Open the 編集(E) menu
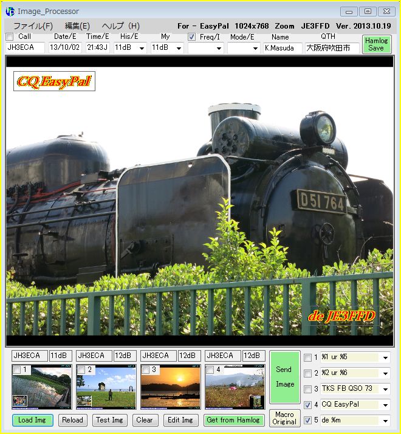 click(77, 26)
